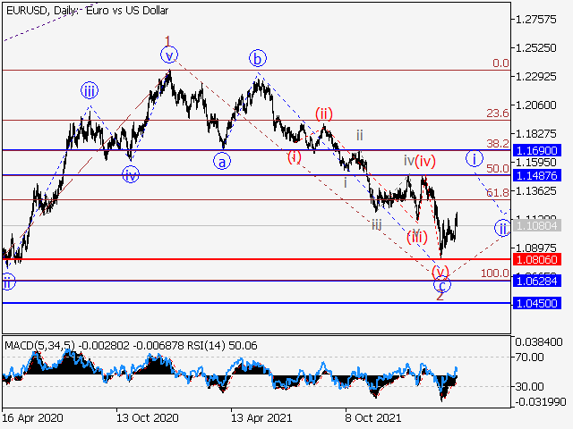Select the blue circled wave 'iii' marker

90,91
